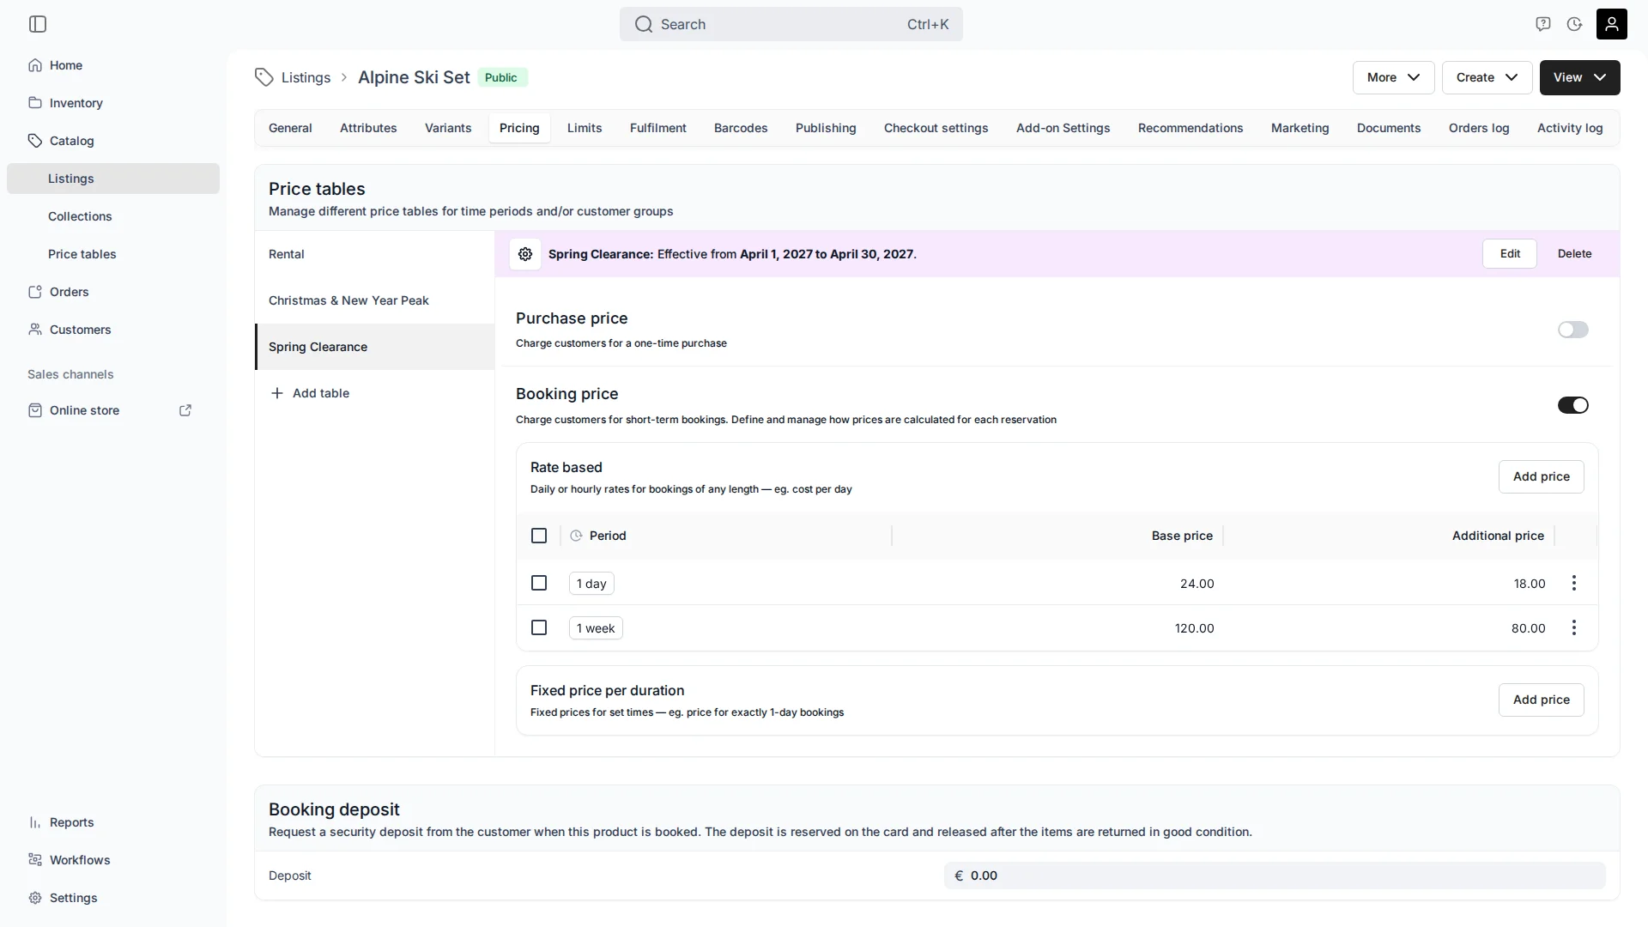Enable the Purchase price toggle
The image size is (1648, 927).
point(1573,330)
